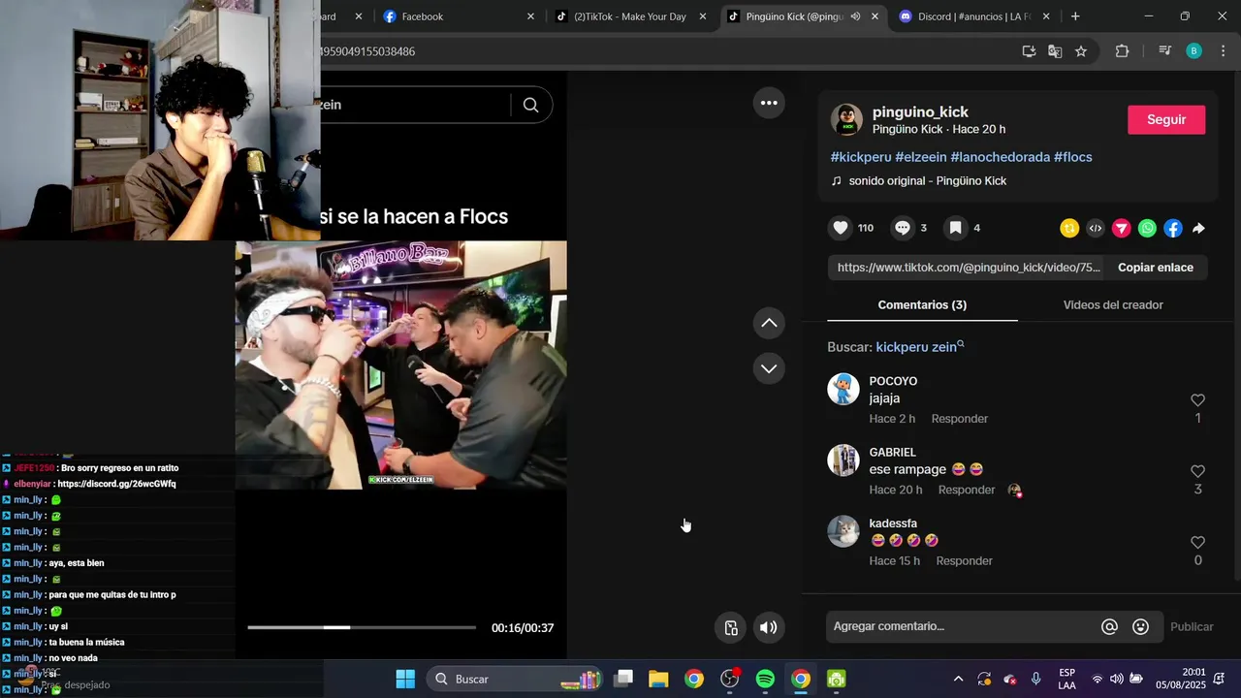Save the video with the bookmark icon
Image resolution: width=1241 pixels, height=698 pixels.
point(955,228)
